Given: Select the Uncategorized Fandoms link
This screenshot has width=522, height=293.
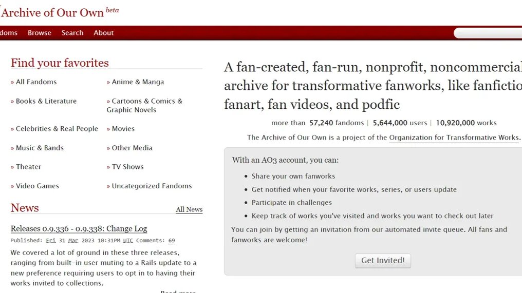Looking at the screenshot, I should [x=152, y=186].
